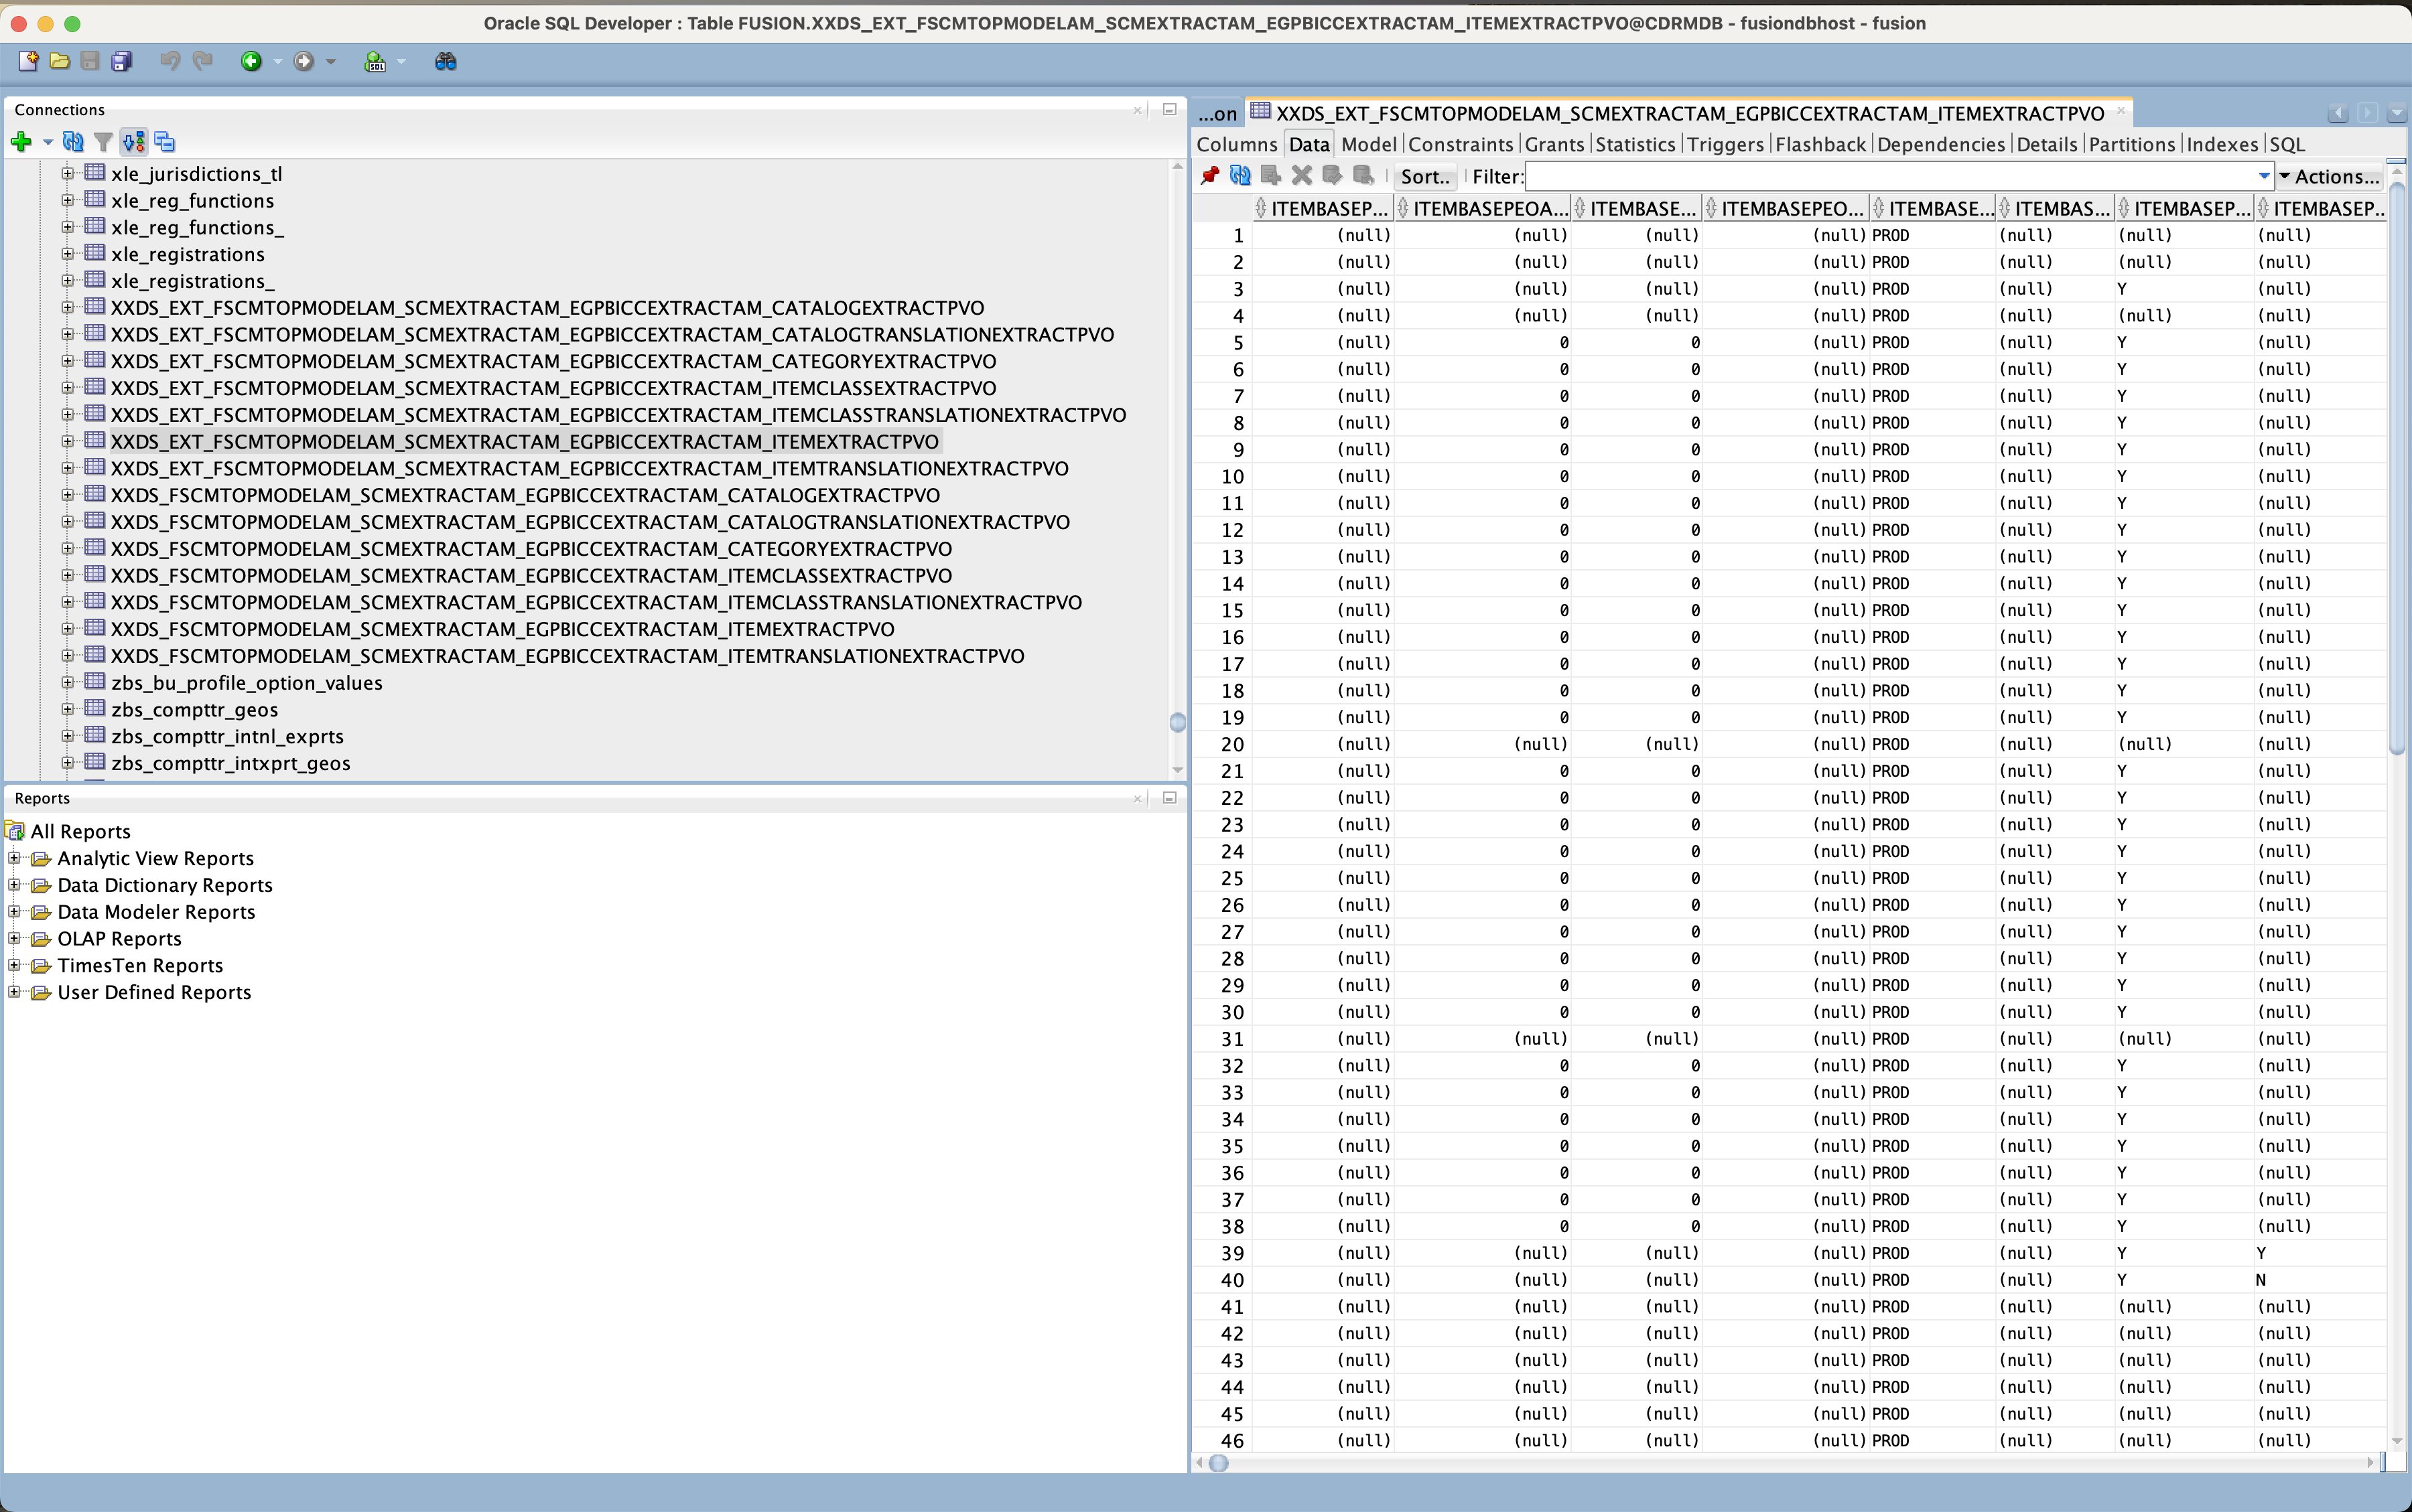Add a new connection with the green plus

(22, 141)
